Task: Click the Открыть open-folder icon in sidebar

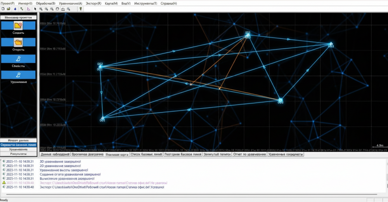Action: click(x=18, y=42)
